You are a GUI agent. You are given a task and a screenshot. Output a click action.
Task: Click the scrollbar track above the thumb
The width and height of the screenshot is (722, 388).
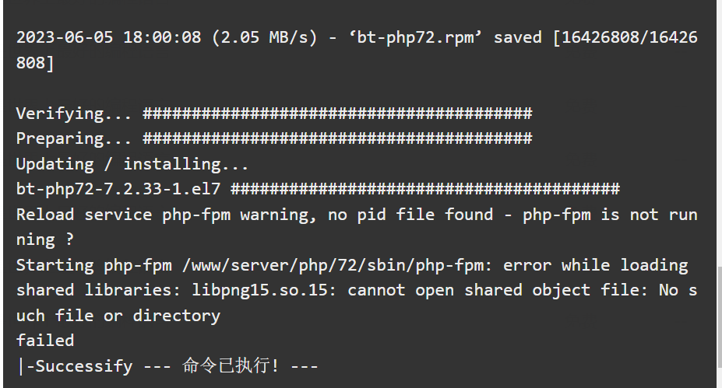click(x=719, y=133)
